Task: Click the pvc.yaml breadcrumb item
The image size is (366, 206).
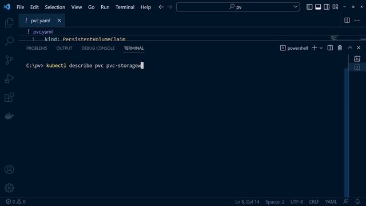Action: click(x=43, y=32)
